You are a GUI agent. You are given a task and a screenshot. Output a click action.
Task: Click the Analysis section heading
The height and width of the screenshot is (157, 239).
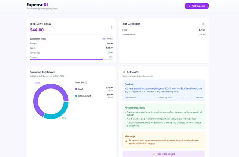click(x=130, y=84)
